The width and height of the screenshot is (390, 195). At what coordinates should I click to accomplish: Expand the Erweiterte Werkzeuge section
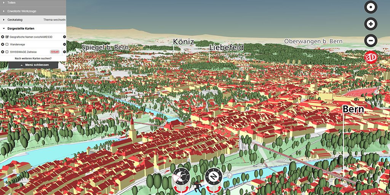33,11
